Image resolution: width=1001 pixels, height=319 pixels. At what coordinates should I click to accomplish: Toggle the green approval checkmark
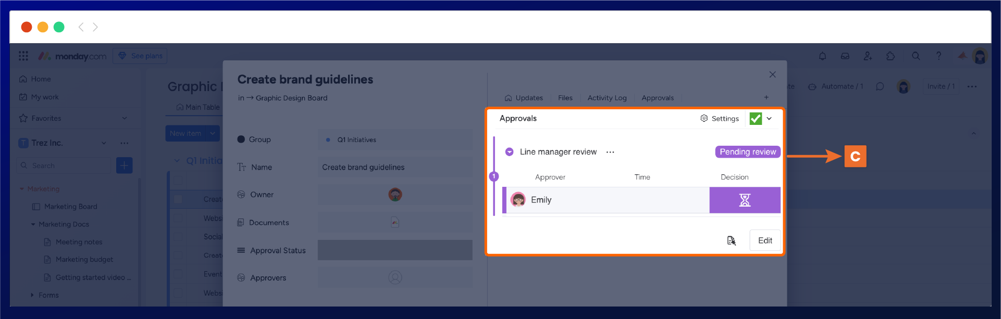[756, 119]
